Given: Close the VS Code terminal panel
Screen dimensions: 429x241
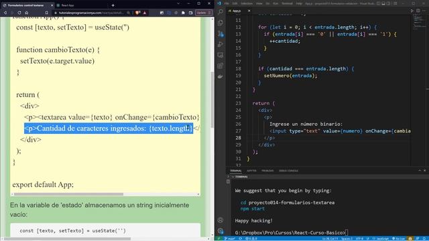Looking at the screenshot, I should click(425, 171).
